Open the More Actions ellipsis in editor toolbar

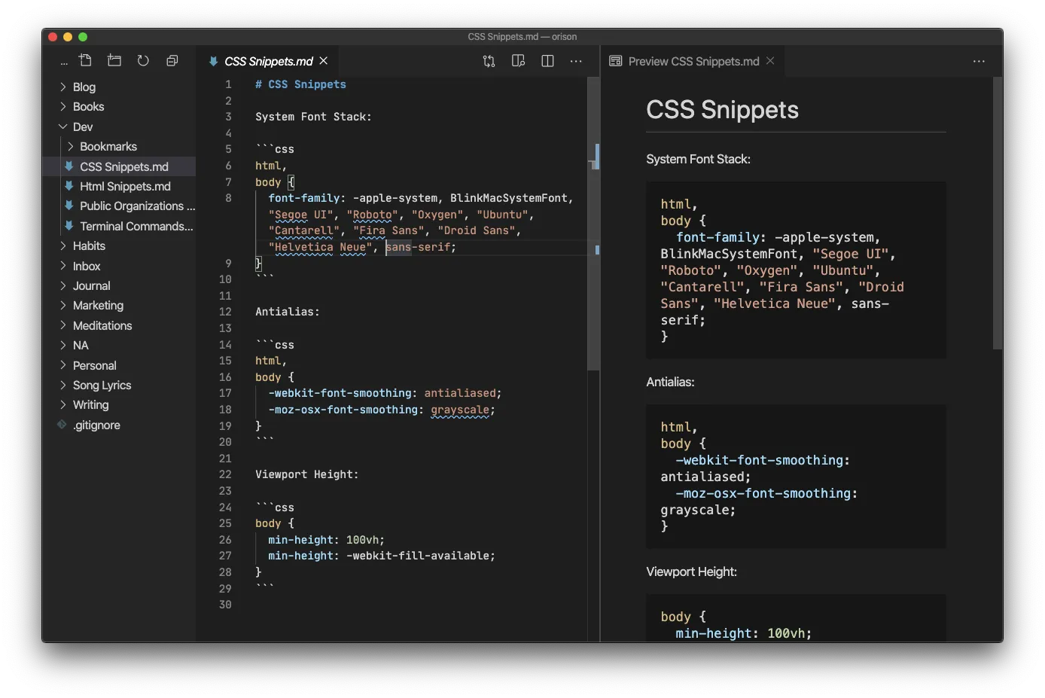(576, 61)
